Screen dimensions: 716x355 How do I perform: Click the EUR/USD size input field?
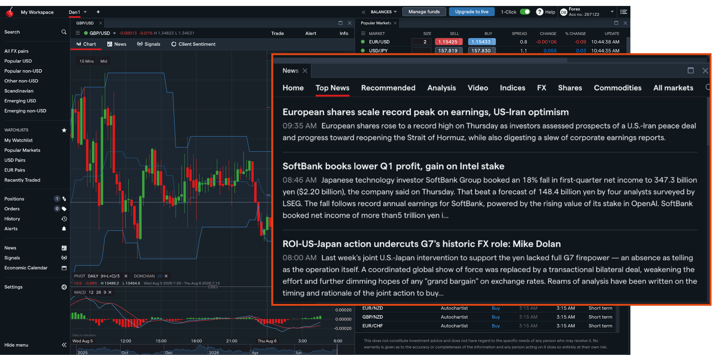click(421, 42)
